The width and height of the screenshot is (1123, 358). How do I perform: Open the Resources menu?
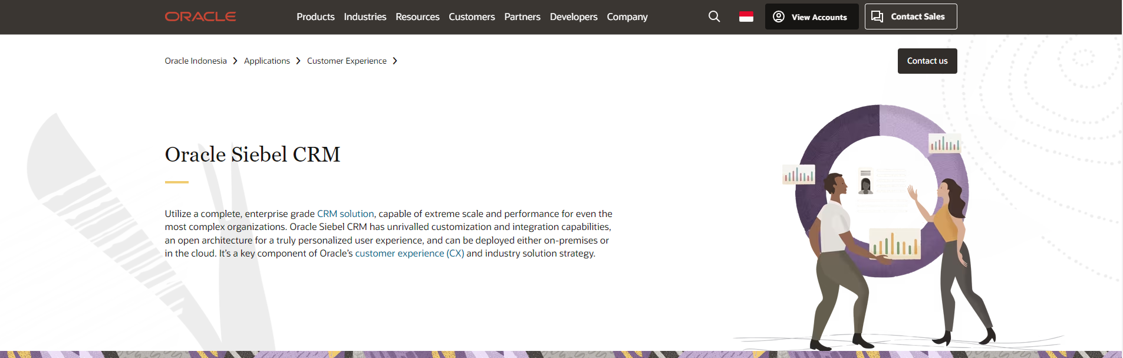tap(417, 17)
